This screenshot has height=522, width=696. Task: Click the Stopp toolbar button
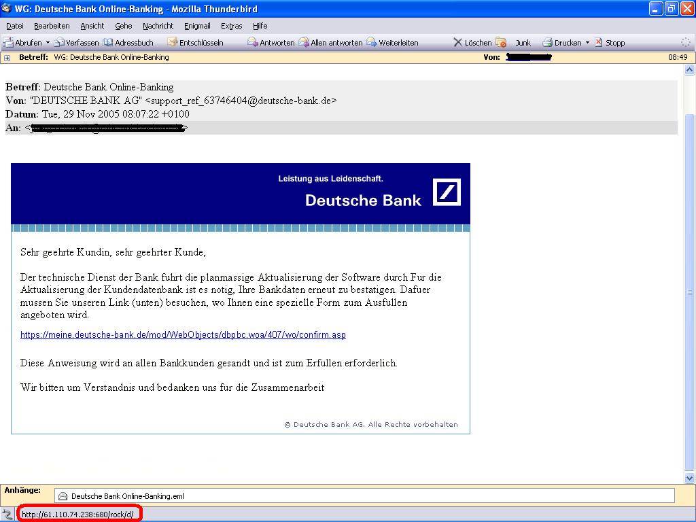610,43
